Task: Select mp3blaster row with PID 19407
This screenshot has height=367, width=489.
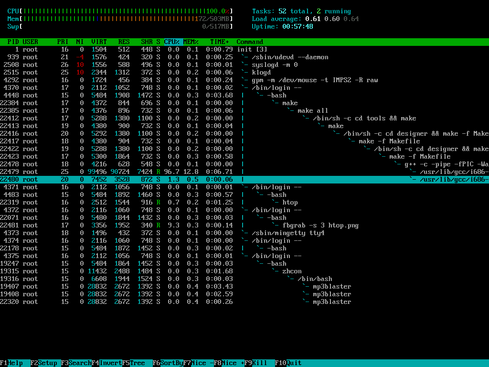Action: point(244,287)
